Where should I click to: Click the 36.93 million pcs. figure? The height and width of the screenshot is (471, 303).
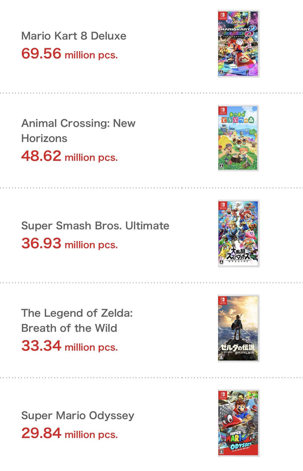tap(69, 244)
